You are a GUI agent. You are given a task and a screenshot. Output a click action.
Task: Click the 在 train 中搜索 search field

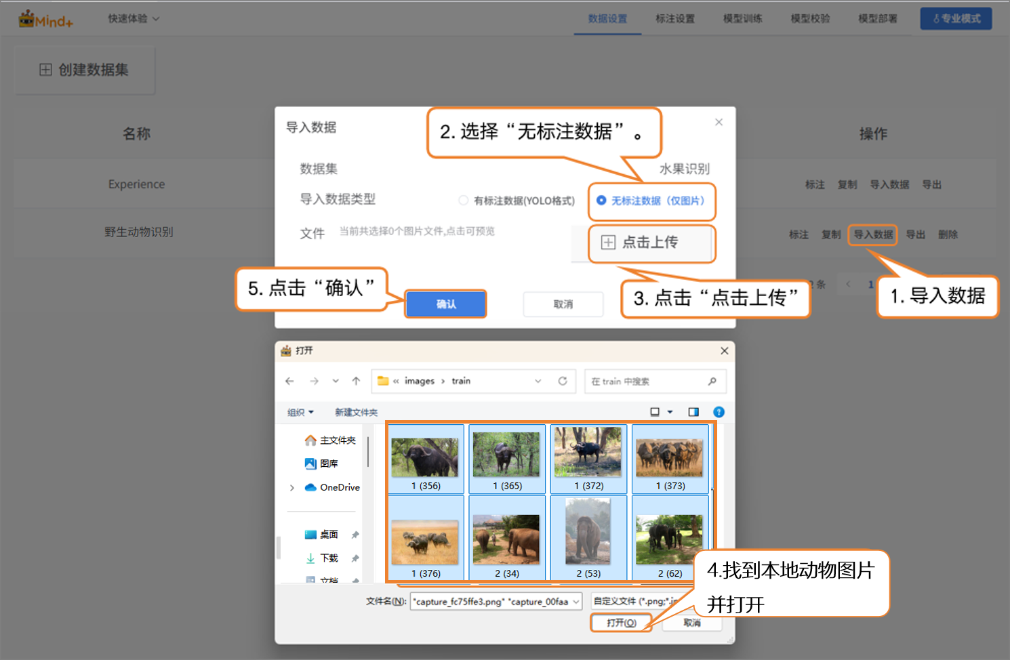tap(647, 381)
